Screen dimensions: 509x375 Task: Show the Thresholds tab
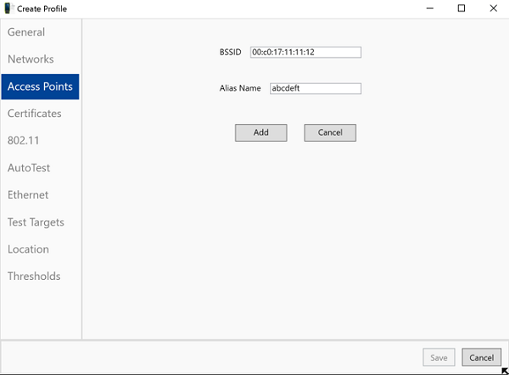(34, 277)
